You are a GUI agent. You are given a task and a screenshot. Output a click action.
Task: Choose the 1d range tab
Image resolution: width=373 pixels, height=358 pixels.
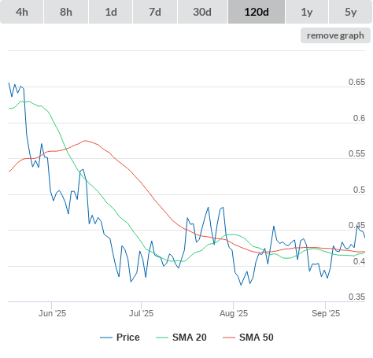[111, 12]
